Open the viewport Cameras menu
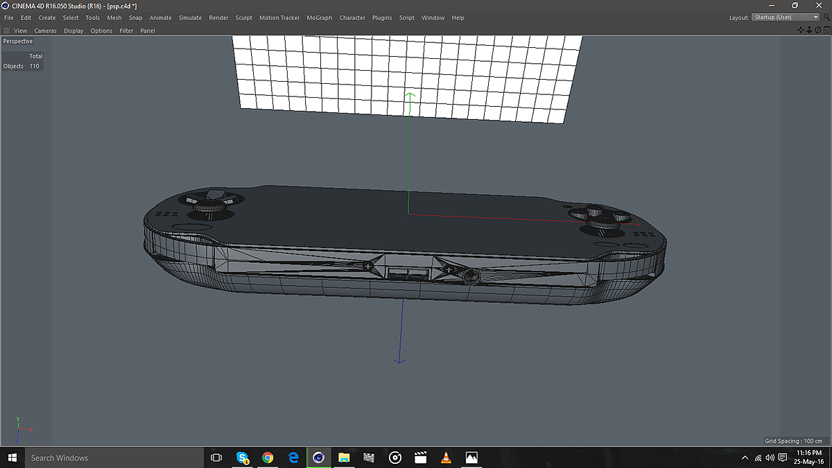832x468 pixels. [x=46, y=31]
